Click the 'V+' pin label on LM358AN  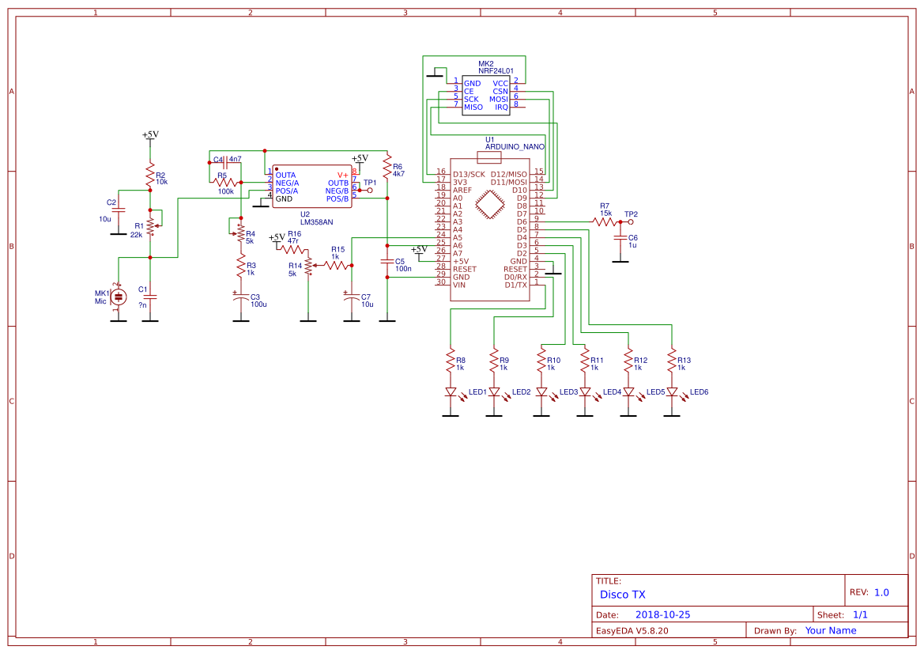[342, 175]
